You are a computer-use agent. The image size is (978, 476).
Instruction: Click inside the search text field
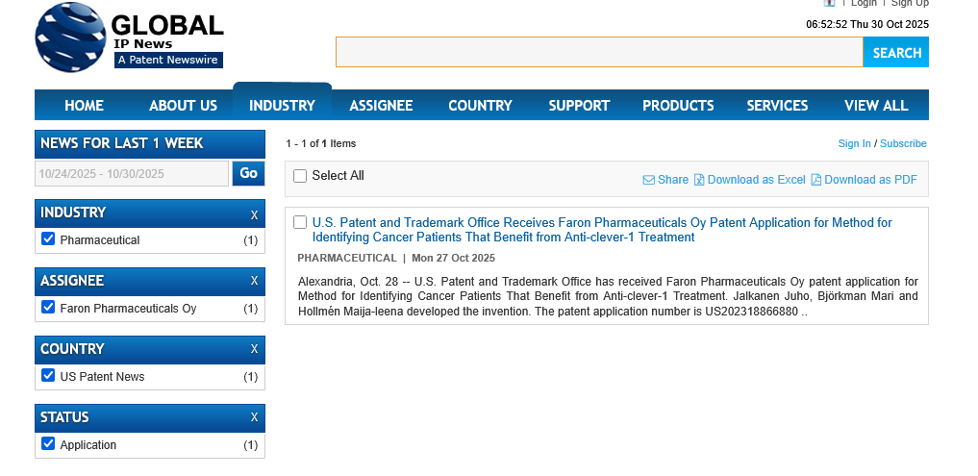[598, 53]
